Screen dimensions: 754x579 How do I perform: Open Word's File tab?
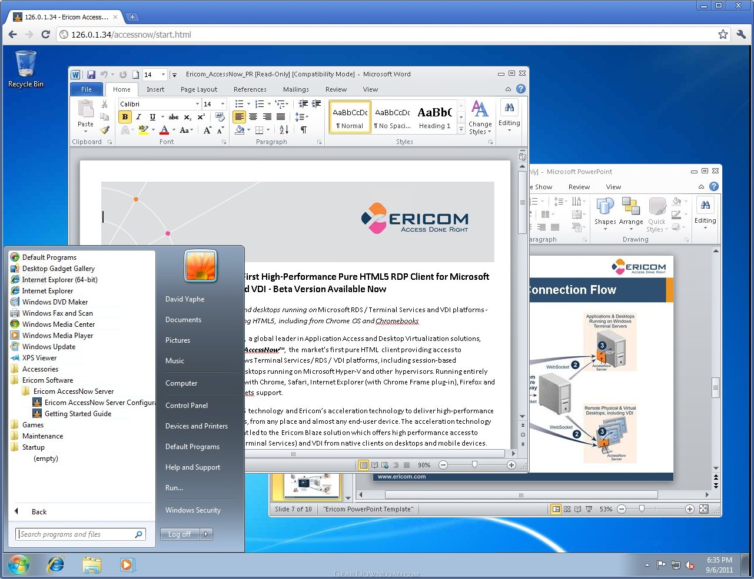(x=87, y=89)
